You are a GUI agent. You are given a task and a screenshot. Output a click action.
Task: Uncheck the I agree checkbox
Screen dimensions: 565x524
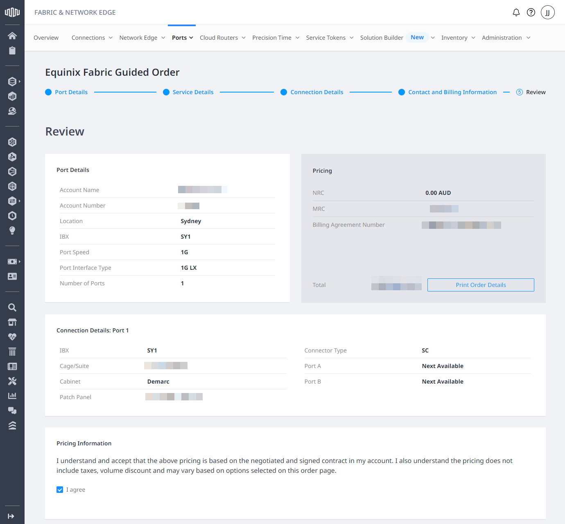pyautogui.click(x=60, y=490)
